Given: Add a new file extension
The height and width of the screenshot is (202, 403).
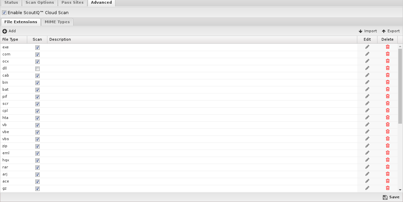Looking at the screenshot, I should point(9,31).
